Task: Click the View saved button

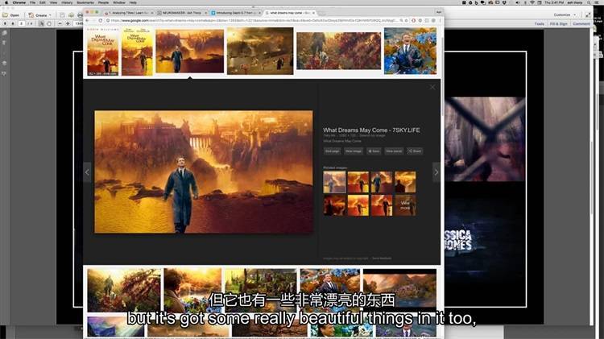Action: tap(394, 151)
